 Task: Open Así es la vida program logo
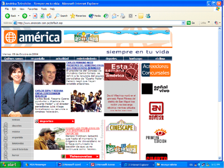122,148
